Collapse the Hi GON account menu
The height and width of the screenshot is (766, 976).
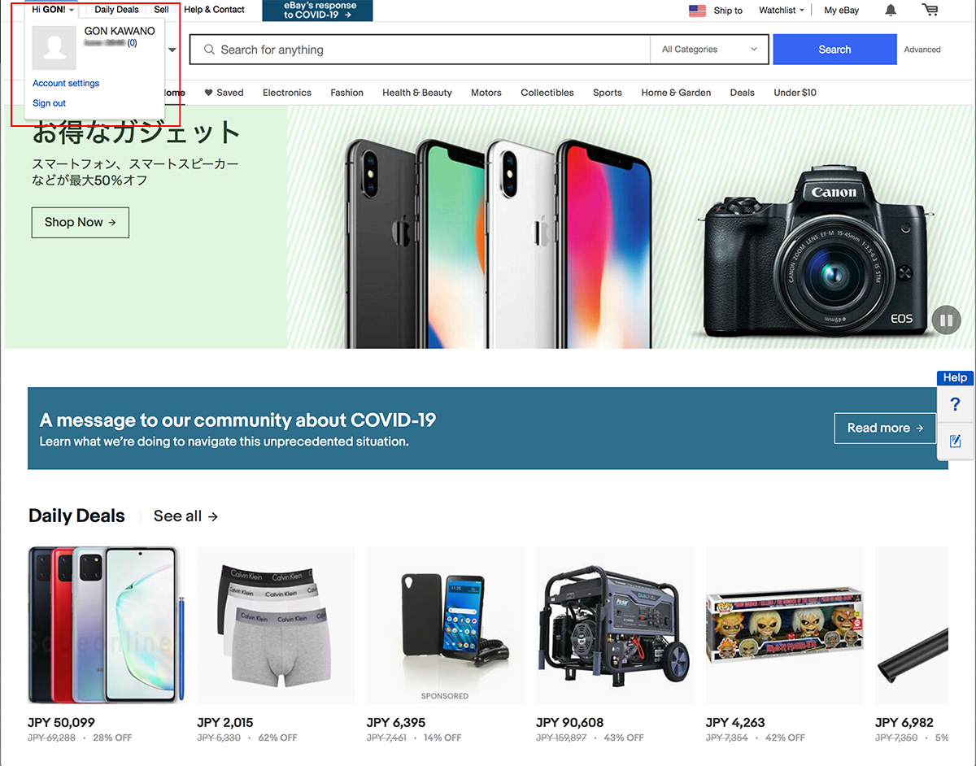coord(53,10)
